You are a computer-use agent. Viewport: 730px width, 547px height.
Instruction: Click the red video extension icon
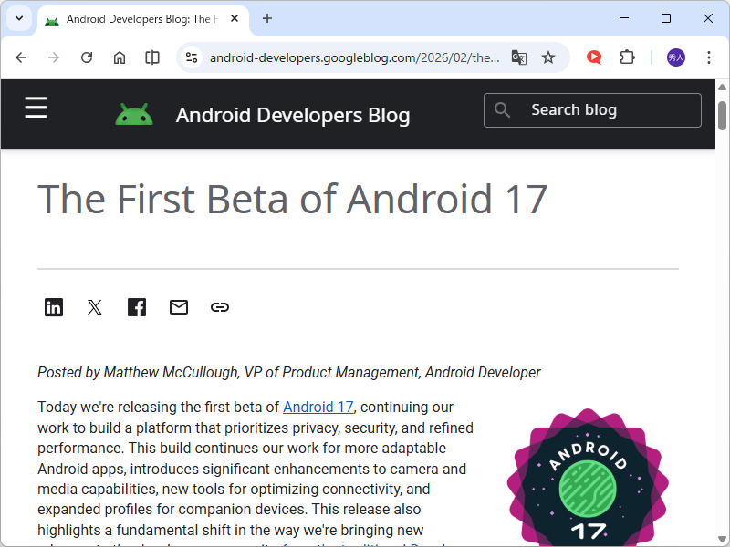(593, 57)
